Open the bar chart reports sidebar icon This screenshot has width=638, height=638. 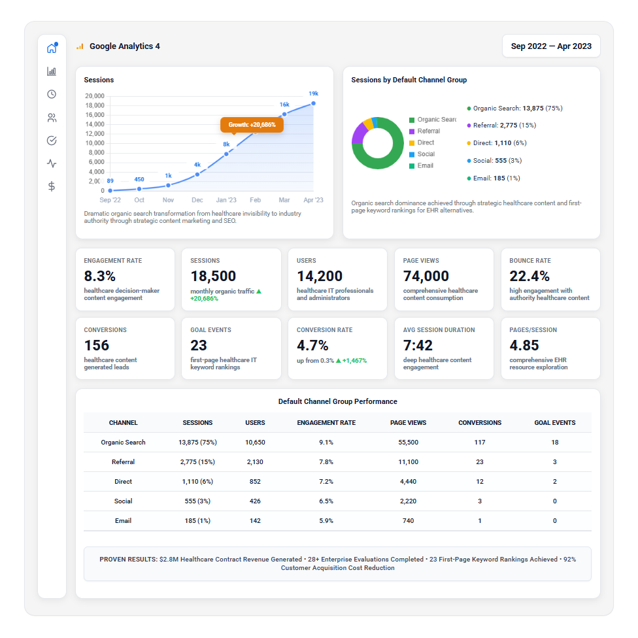pyautogui.click(x=52, y=71)
